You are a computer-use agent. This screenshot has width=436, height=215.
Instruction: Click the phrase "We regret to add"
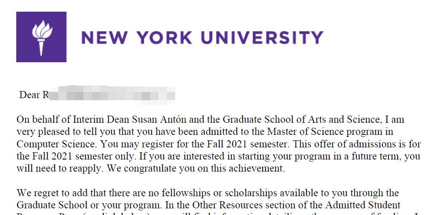coord(50,193)
